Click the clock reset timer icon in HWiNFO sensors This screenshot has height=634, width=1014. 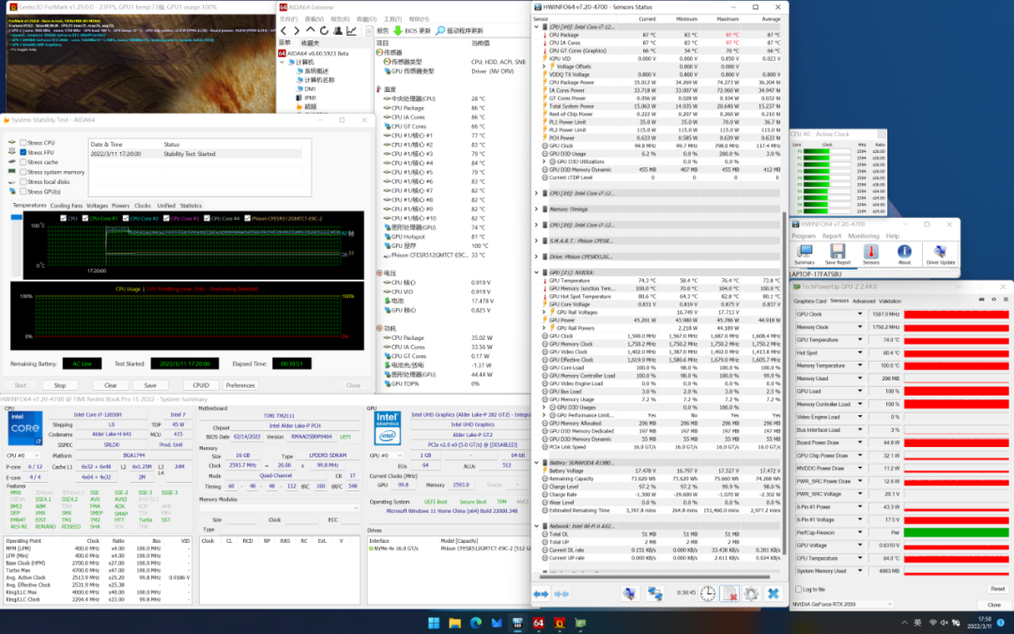pos(708,594)
